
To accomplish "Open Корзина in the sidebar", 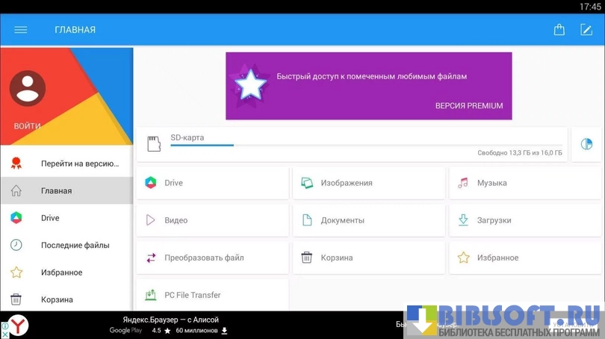I will pyautogui.click(x=57, y=299).
